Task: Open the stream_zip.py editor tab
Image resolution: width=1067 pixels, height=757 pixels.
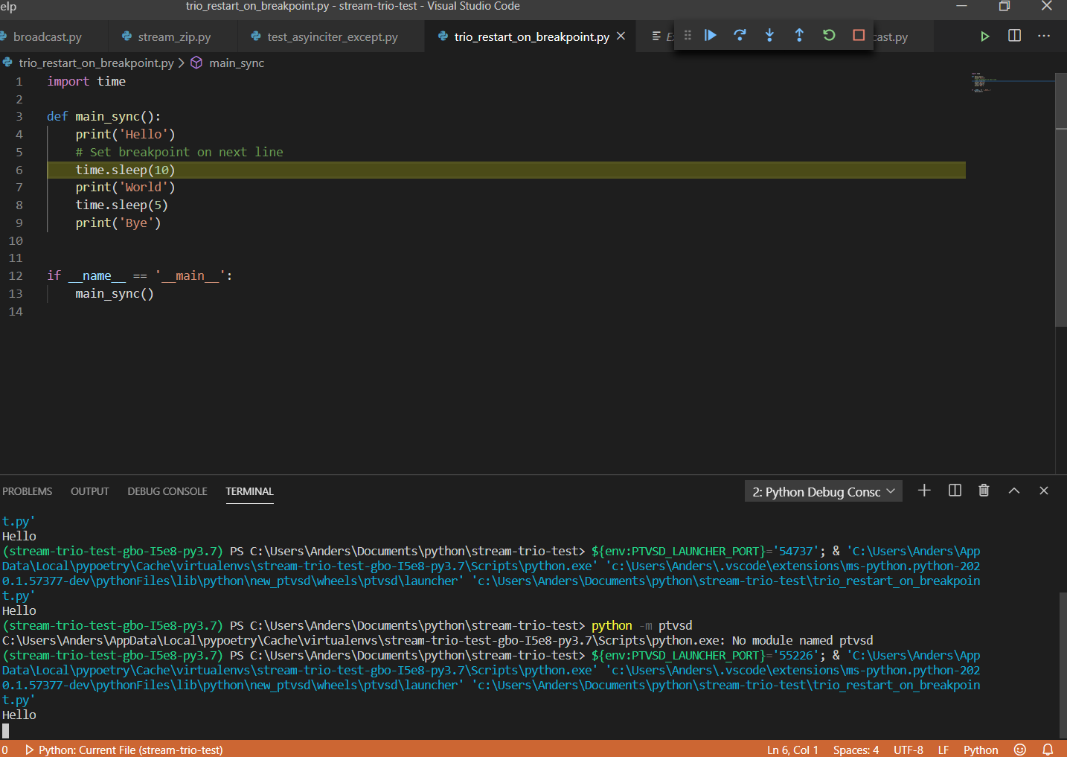Action: tap(173, 36)
